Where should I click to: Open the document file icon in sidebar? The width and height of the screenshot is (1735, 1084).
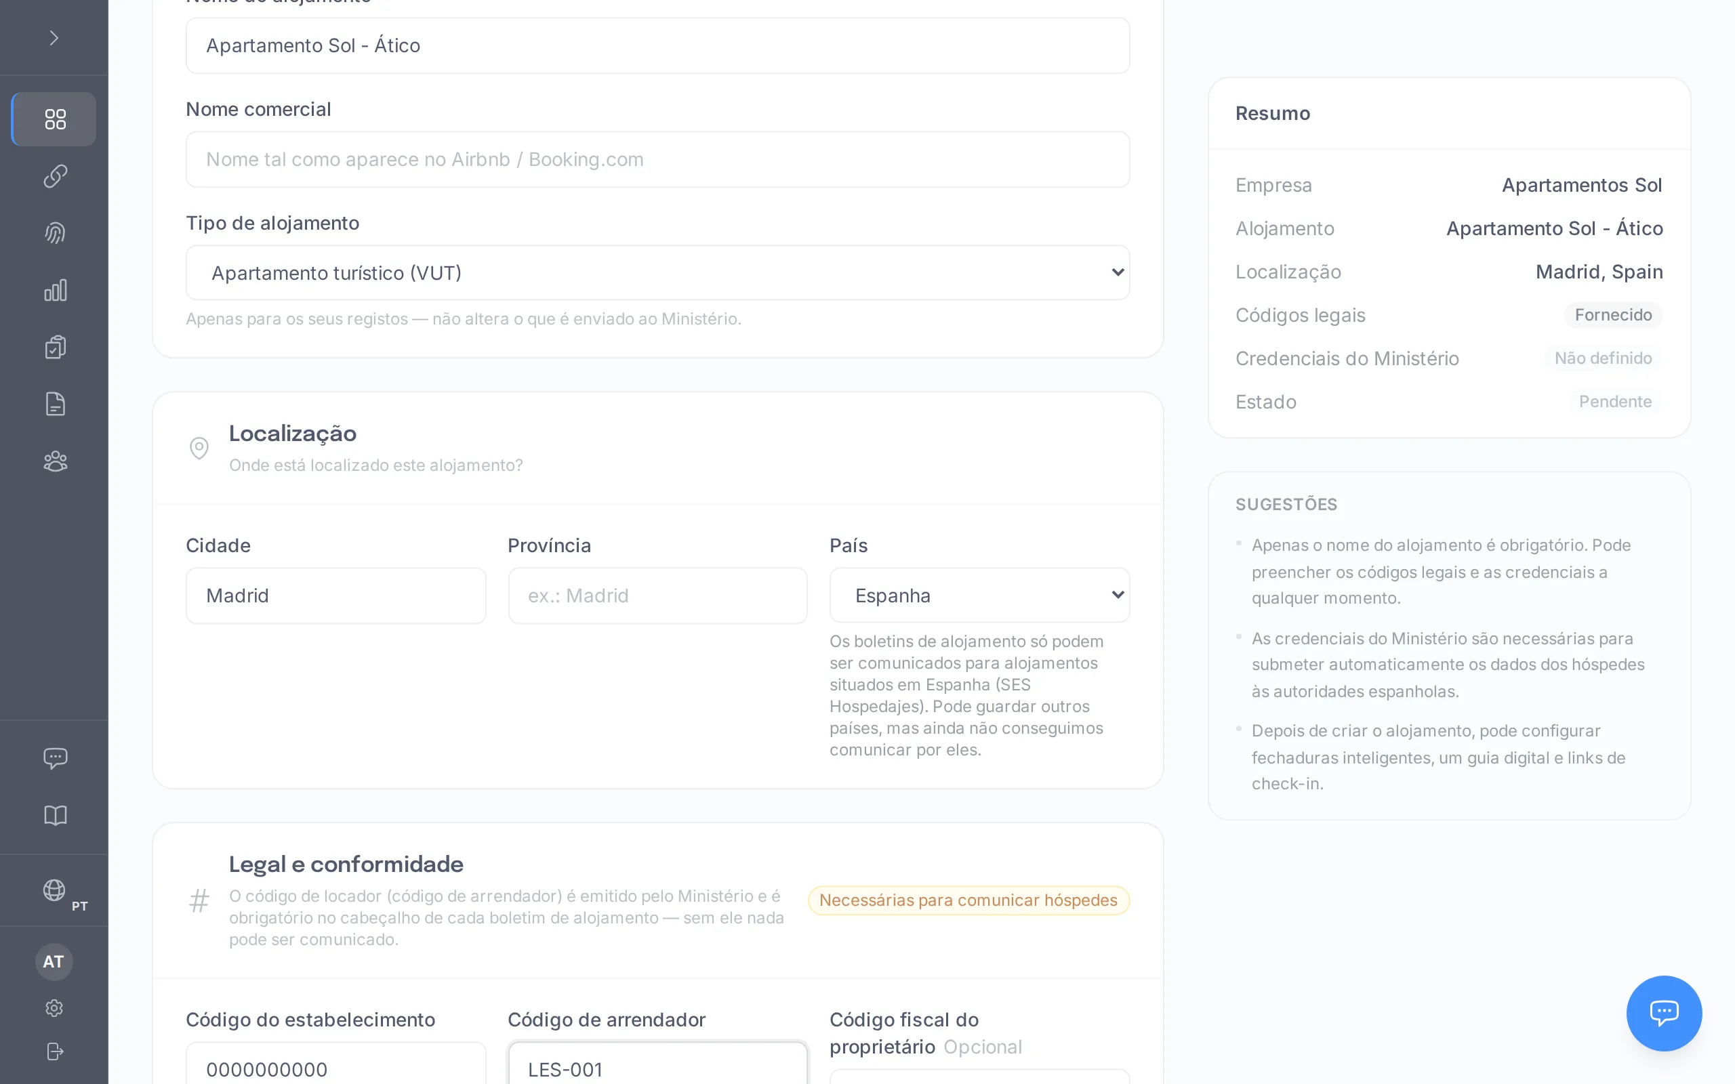(54, 404)
